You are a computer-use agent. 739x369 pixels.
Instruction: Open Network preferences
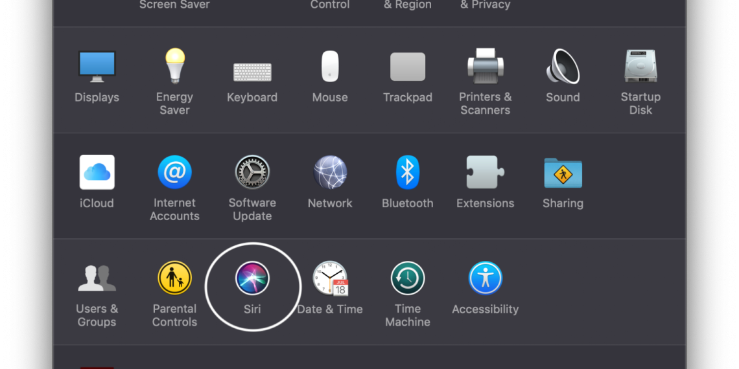[330, 173]
